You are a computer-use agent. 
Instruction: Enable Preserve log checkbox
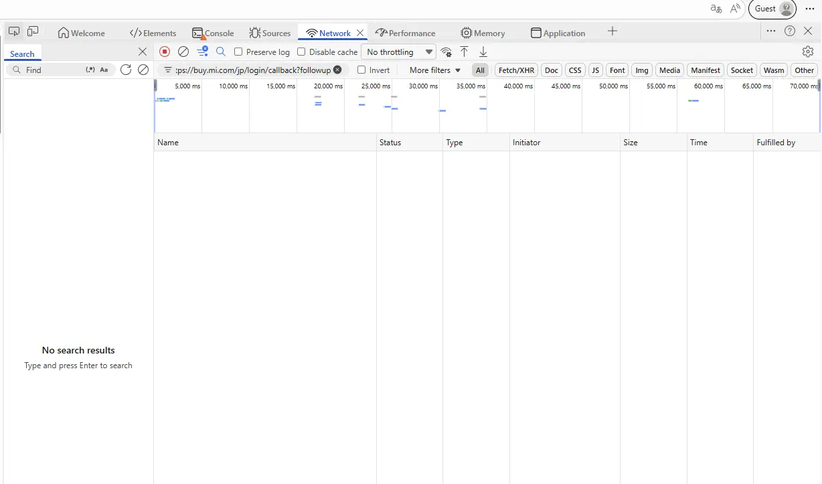click(x=238, y=52)
